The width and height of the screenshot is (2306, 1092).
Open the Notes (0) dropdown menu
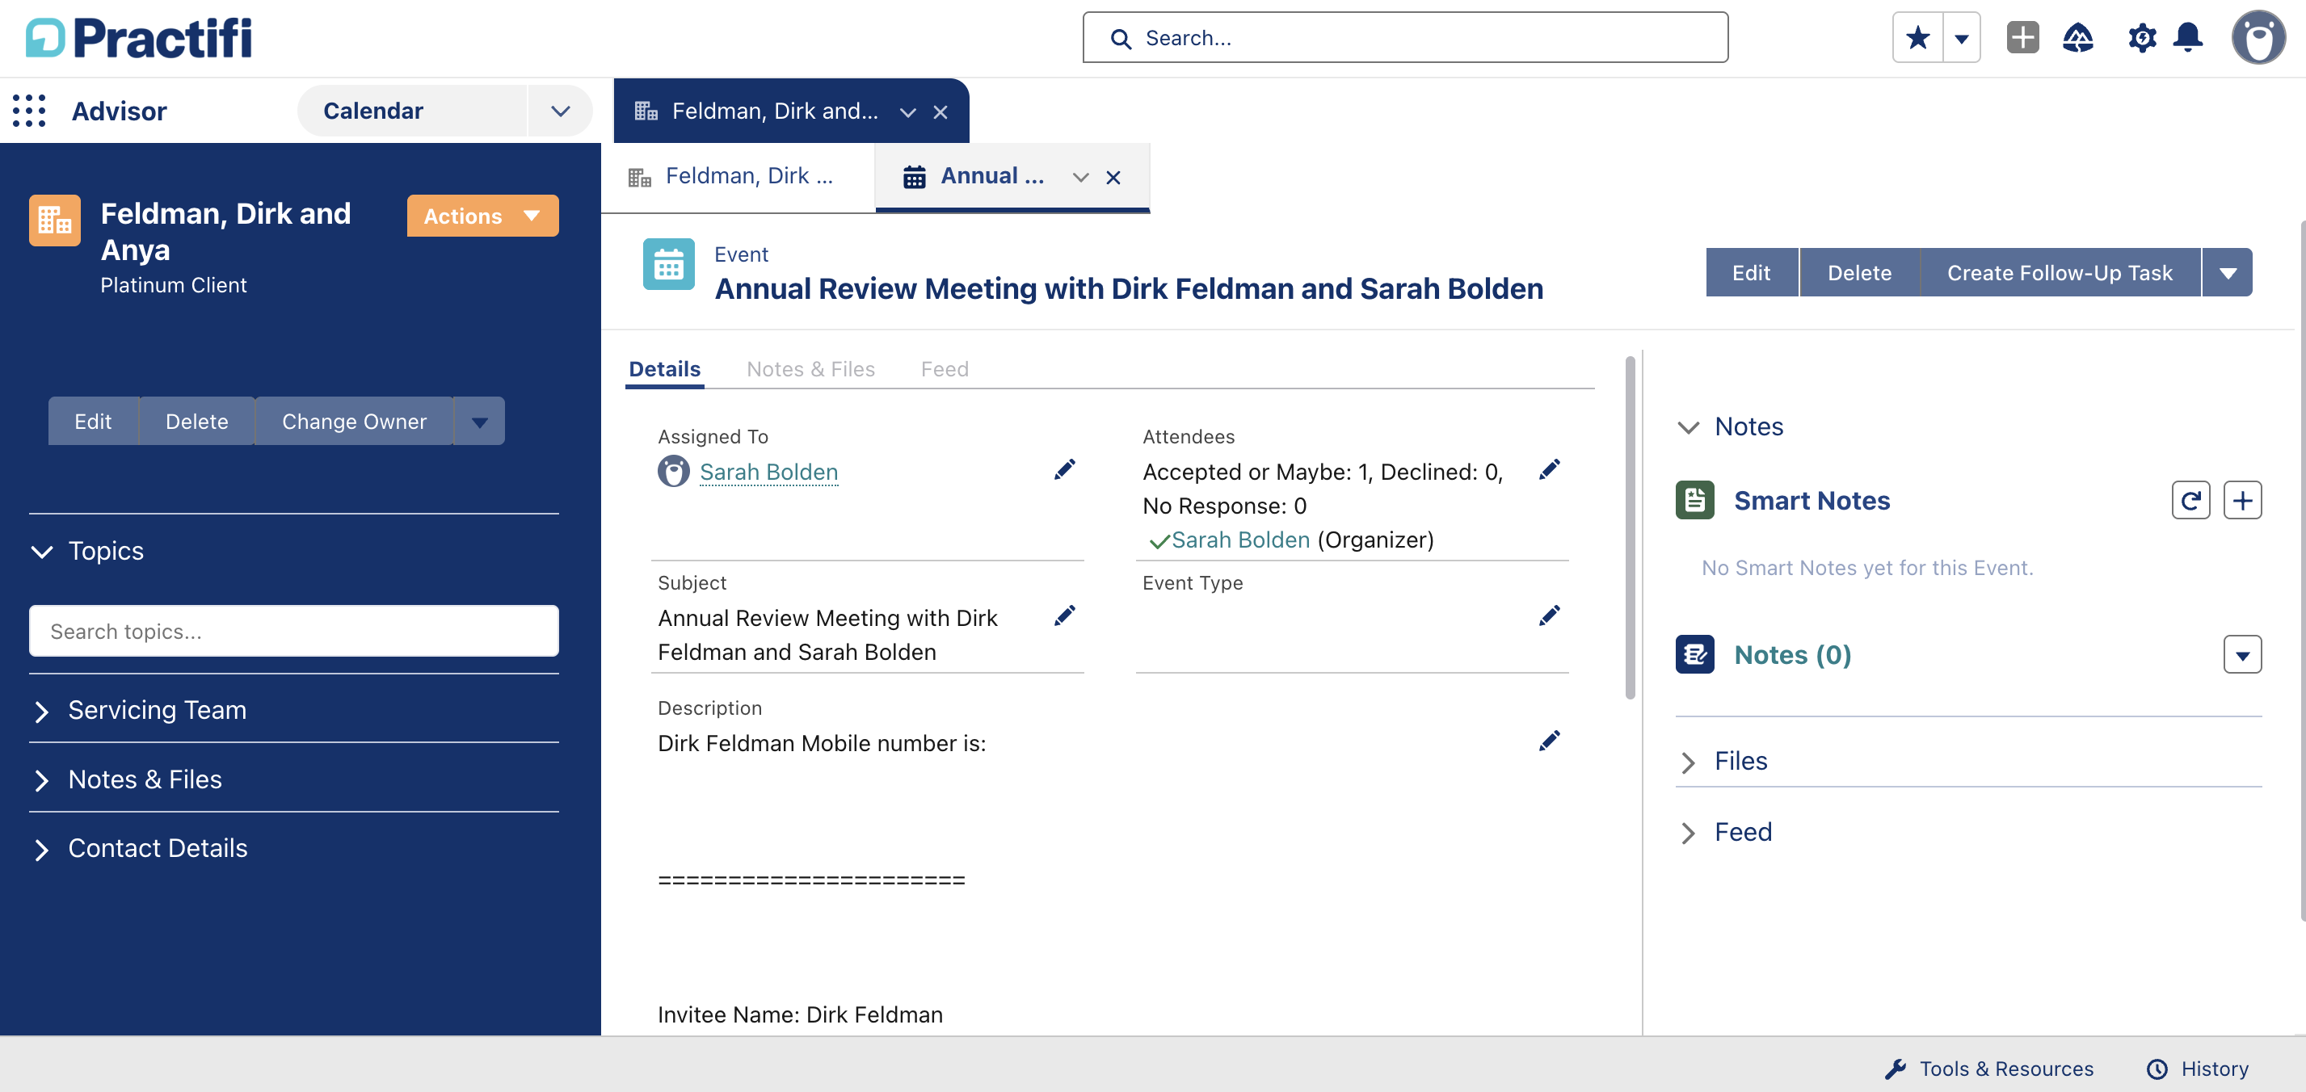pyautogui.click(x=2242, y=655)
